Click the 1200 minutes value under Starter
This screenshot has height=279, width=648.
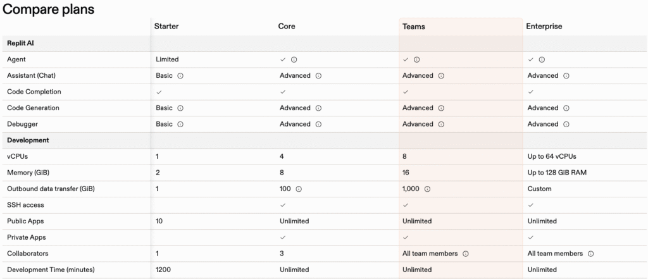(x=163, y=270)
